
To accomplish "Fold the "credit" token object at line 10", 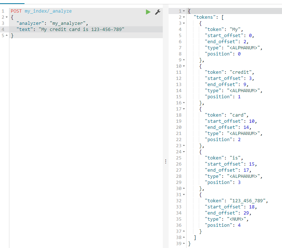I will click(x=184, y=66).
